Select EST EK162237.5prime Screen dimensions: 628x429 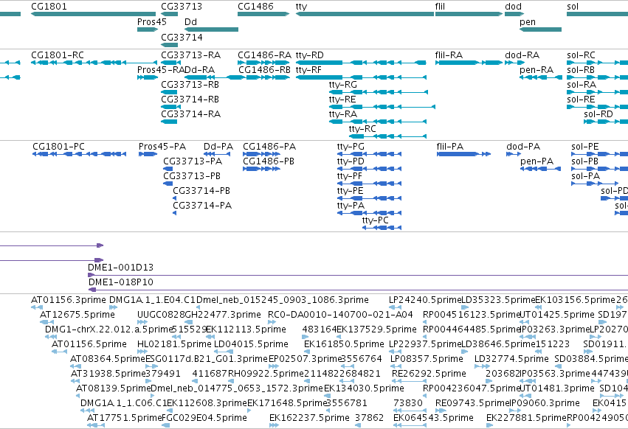pyautogui.click(x=274, y=425)
